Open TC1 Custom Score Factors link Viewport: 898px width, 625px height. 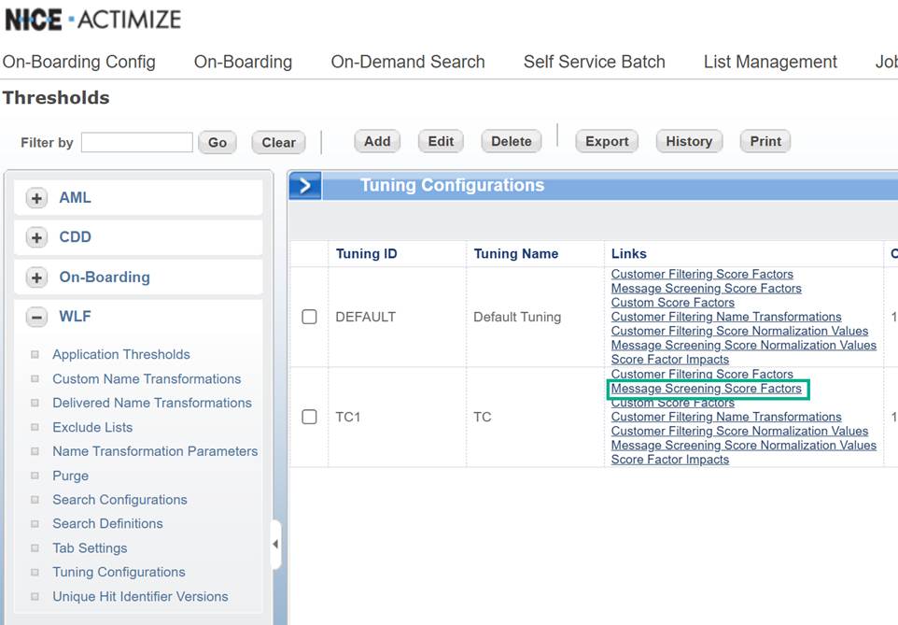pyautogui.click(x=672, y=403)
